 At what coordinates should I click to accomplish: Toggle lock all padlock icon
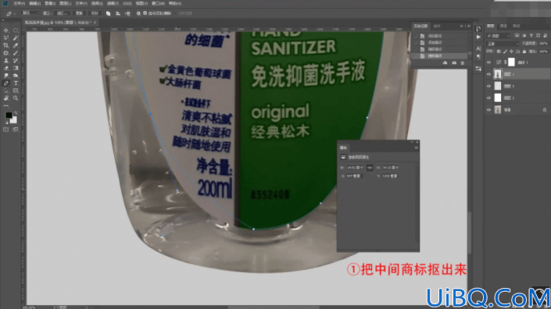point(524,51)
